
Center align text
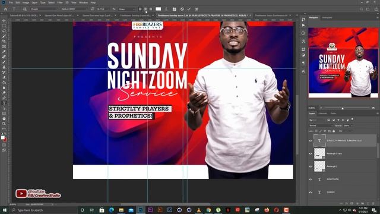point(145,9)
